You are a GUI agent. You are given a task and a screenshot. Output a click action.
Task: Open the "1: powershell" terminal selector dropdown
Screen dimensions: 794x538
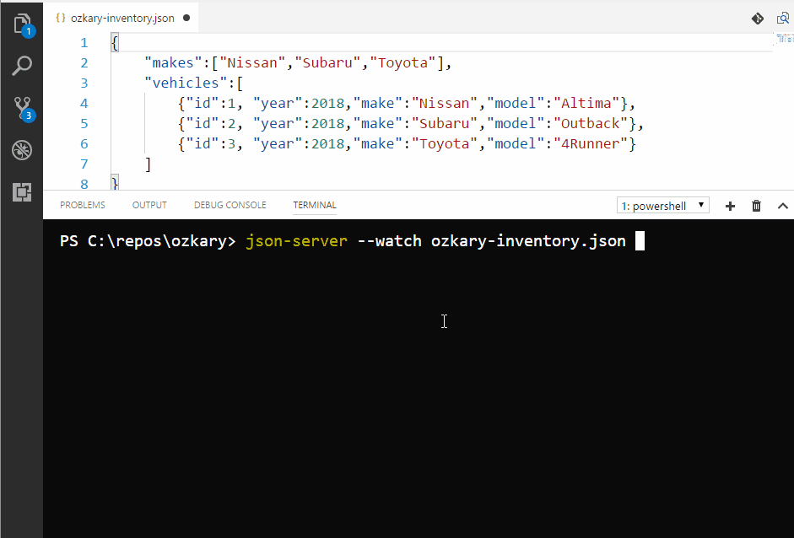(663, 205)
